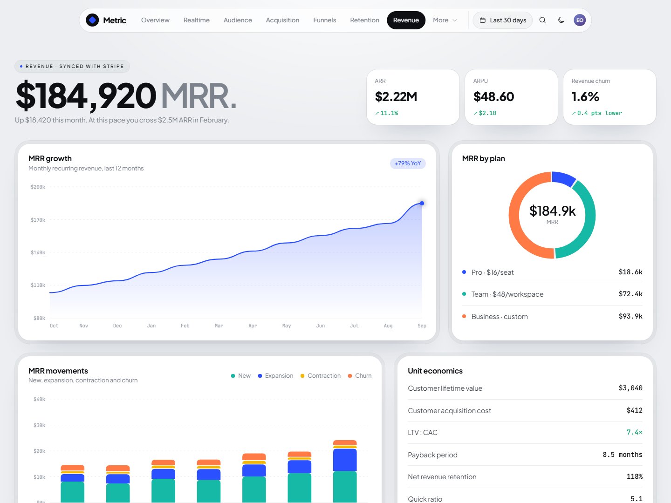Click the Customer acquisition cost row
The image size is (671, 503).
pos(525,410)
